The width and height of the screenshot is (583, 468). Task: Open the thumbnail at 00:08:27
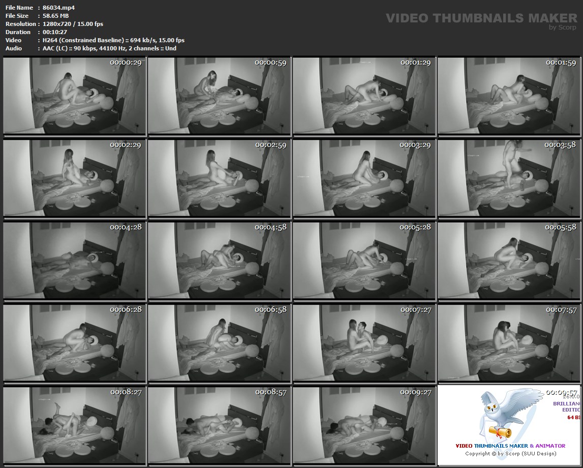(x=74, y=425)
